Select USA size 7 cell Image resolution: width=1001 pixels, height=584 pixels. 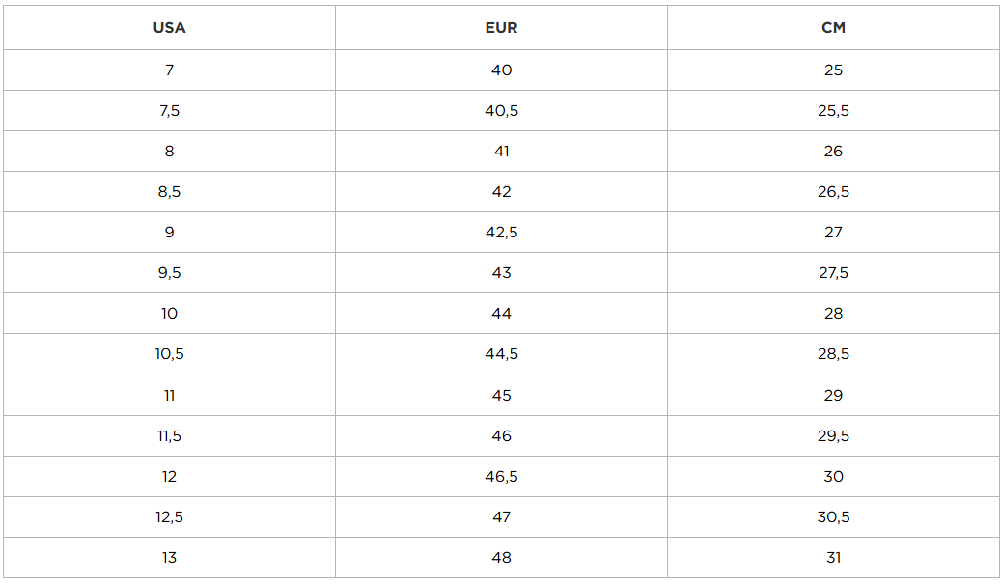169,70
